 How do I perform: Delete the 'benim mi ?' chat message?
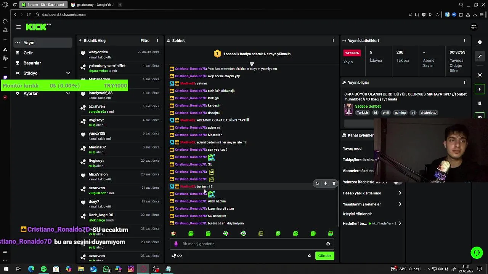[x=334, y=183]
